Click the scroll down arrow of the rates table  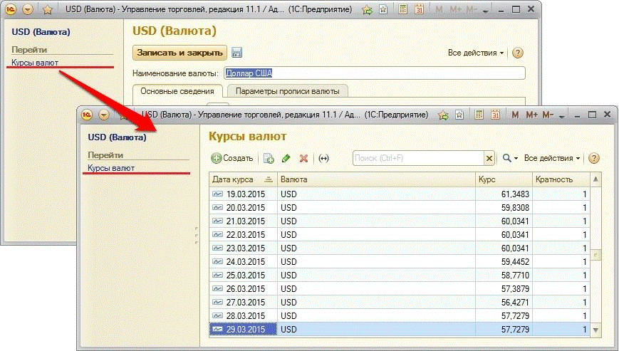pyautogui.click(x=595, y=330)
